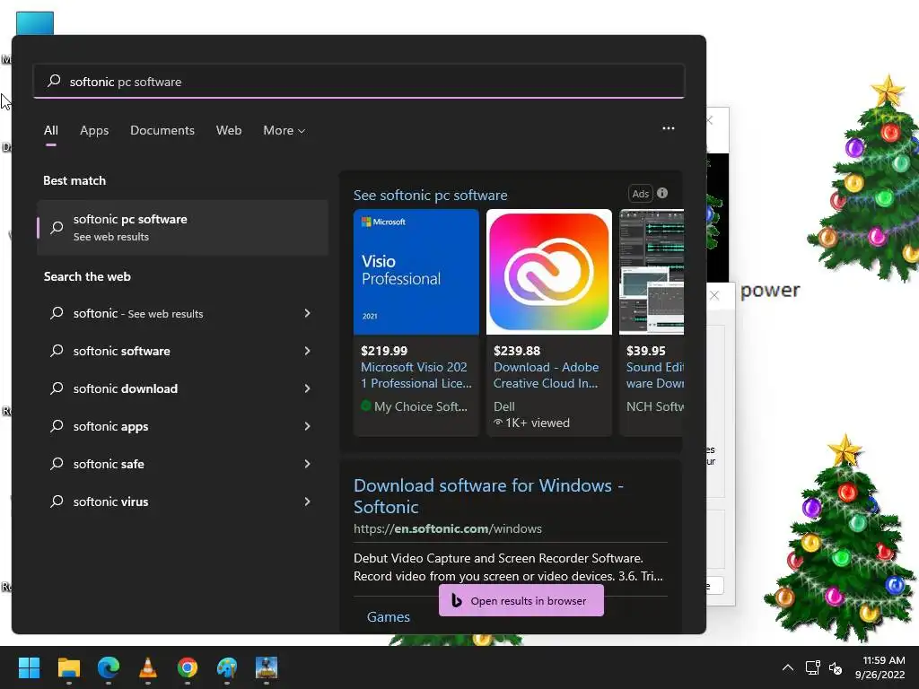Open the three-dot options menu
Viewport: 919px width, 689px height.
[x=668, y=128]
